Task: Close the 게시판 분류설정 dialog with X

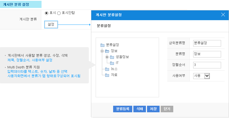Action: click(223, 14)
